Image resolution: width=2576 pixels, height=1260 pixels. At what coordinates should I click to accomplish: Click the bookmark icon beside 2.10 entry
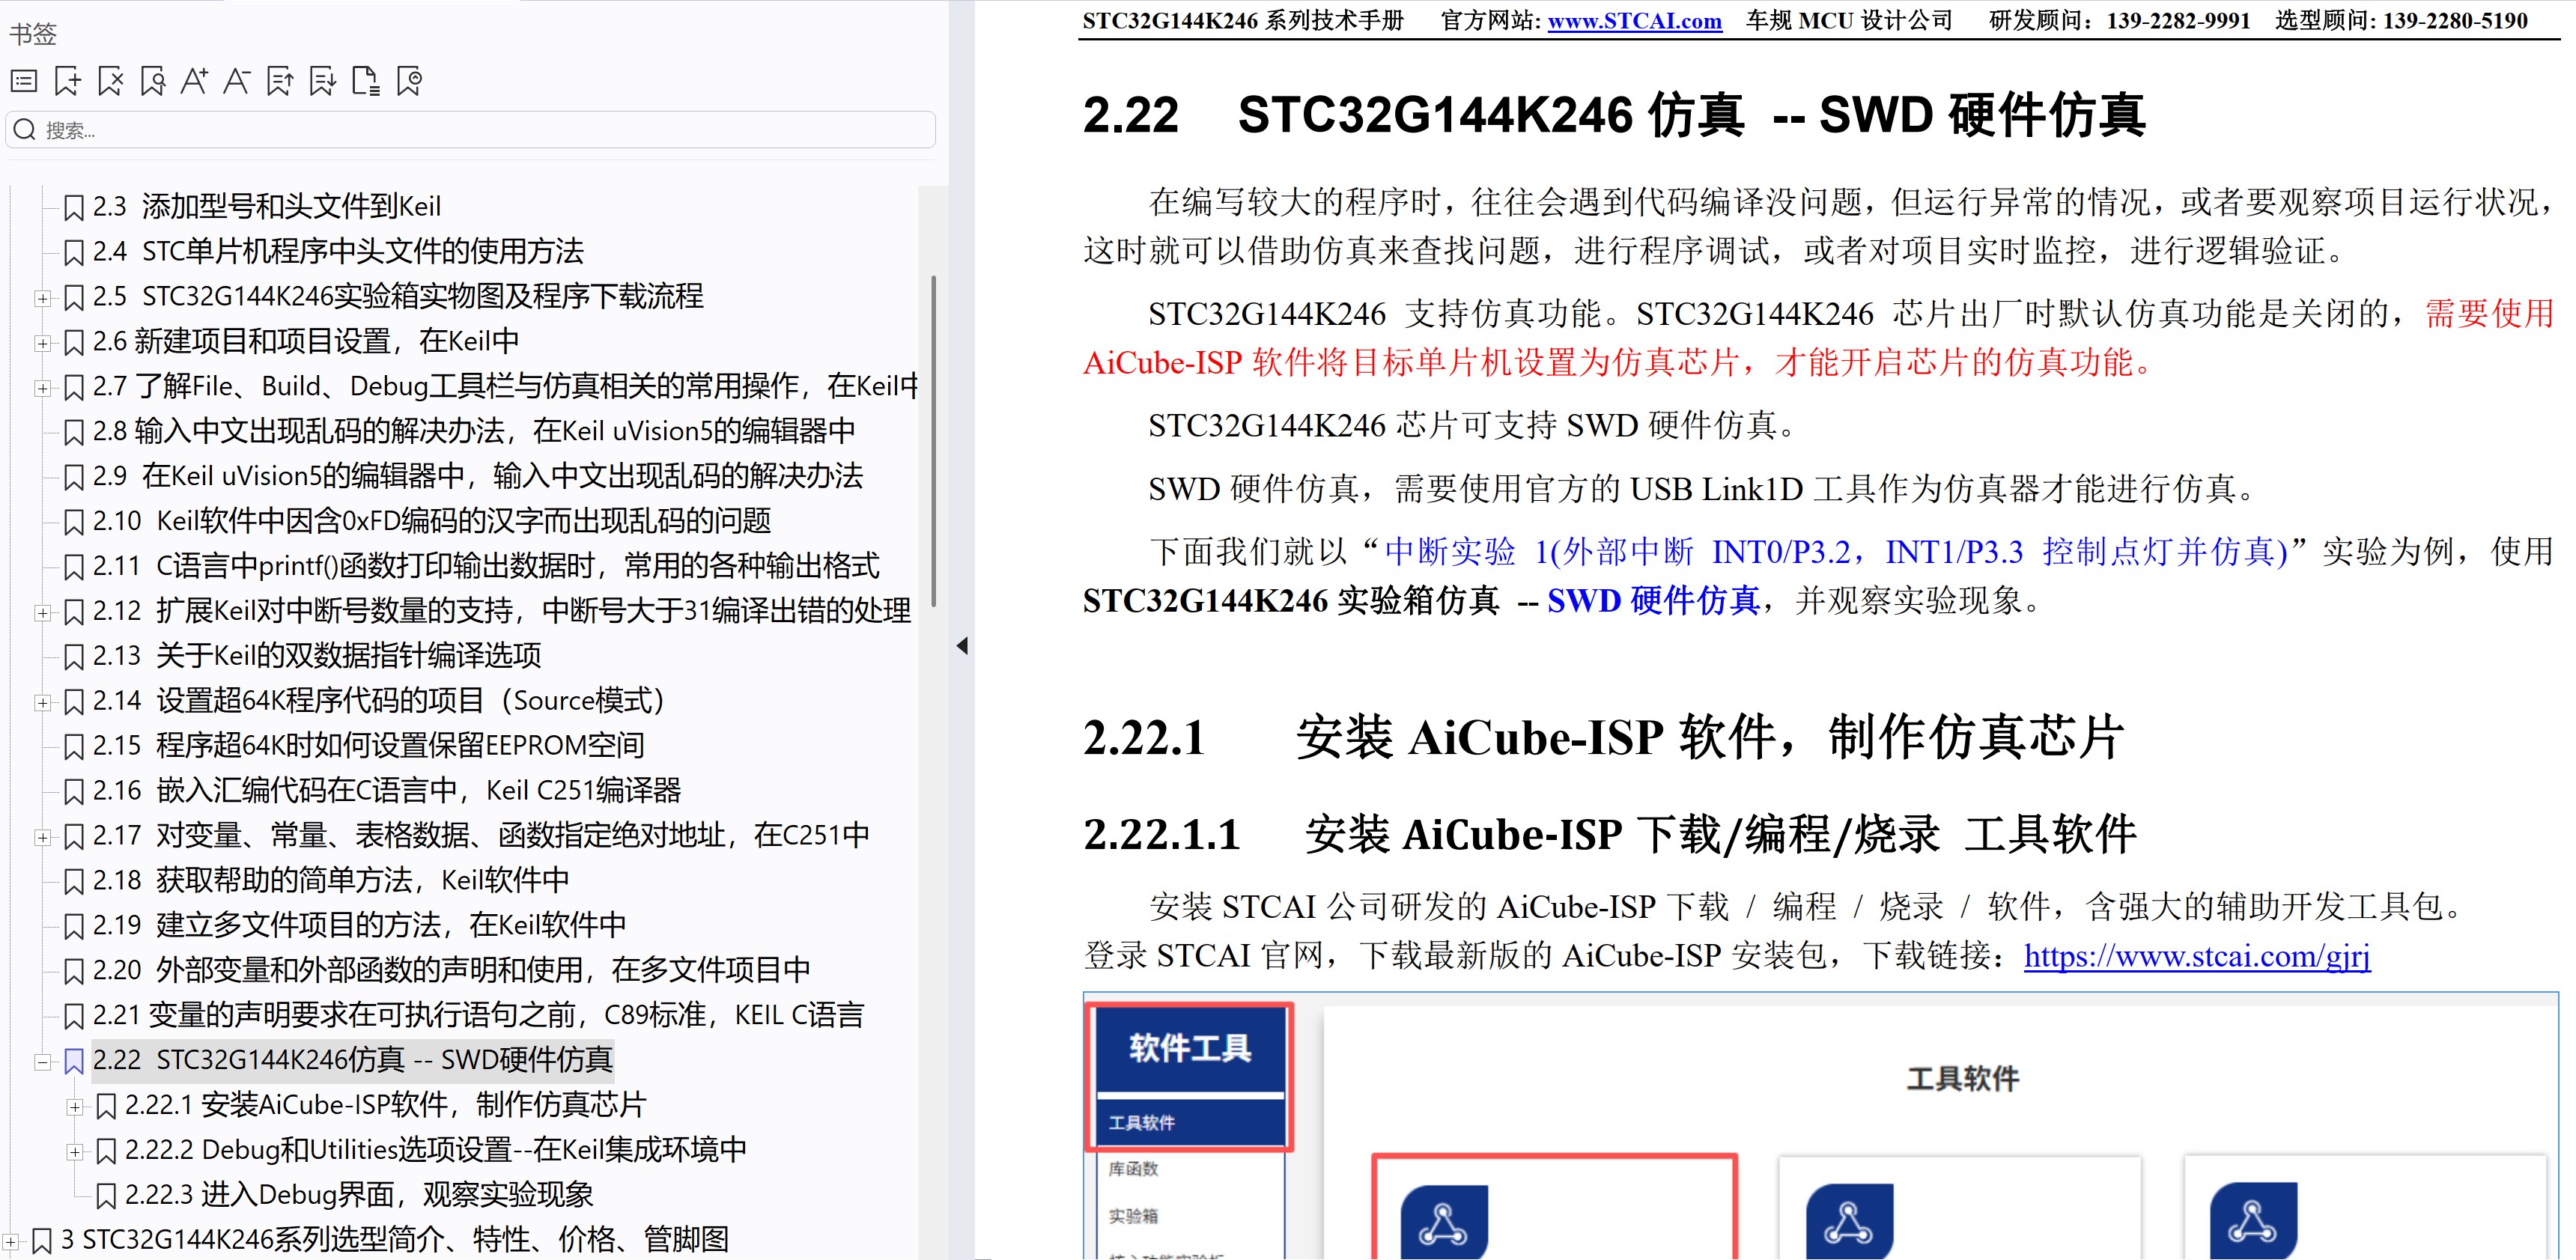pos(73,522)
